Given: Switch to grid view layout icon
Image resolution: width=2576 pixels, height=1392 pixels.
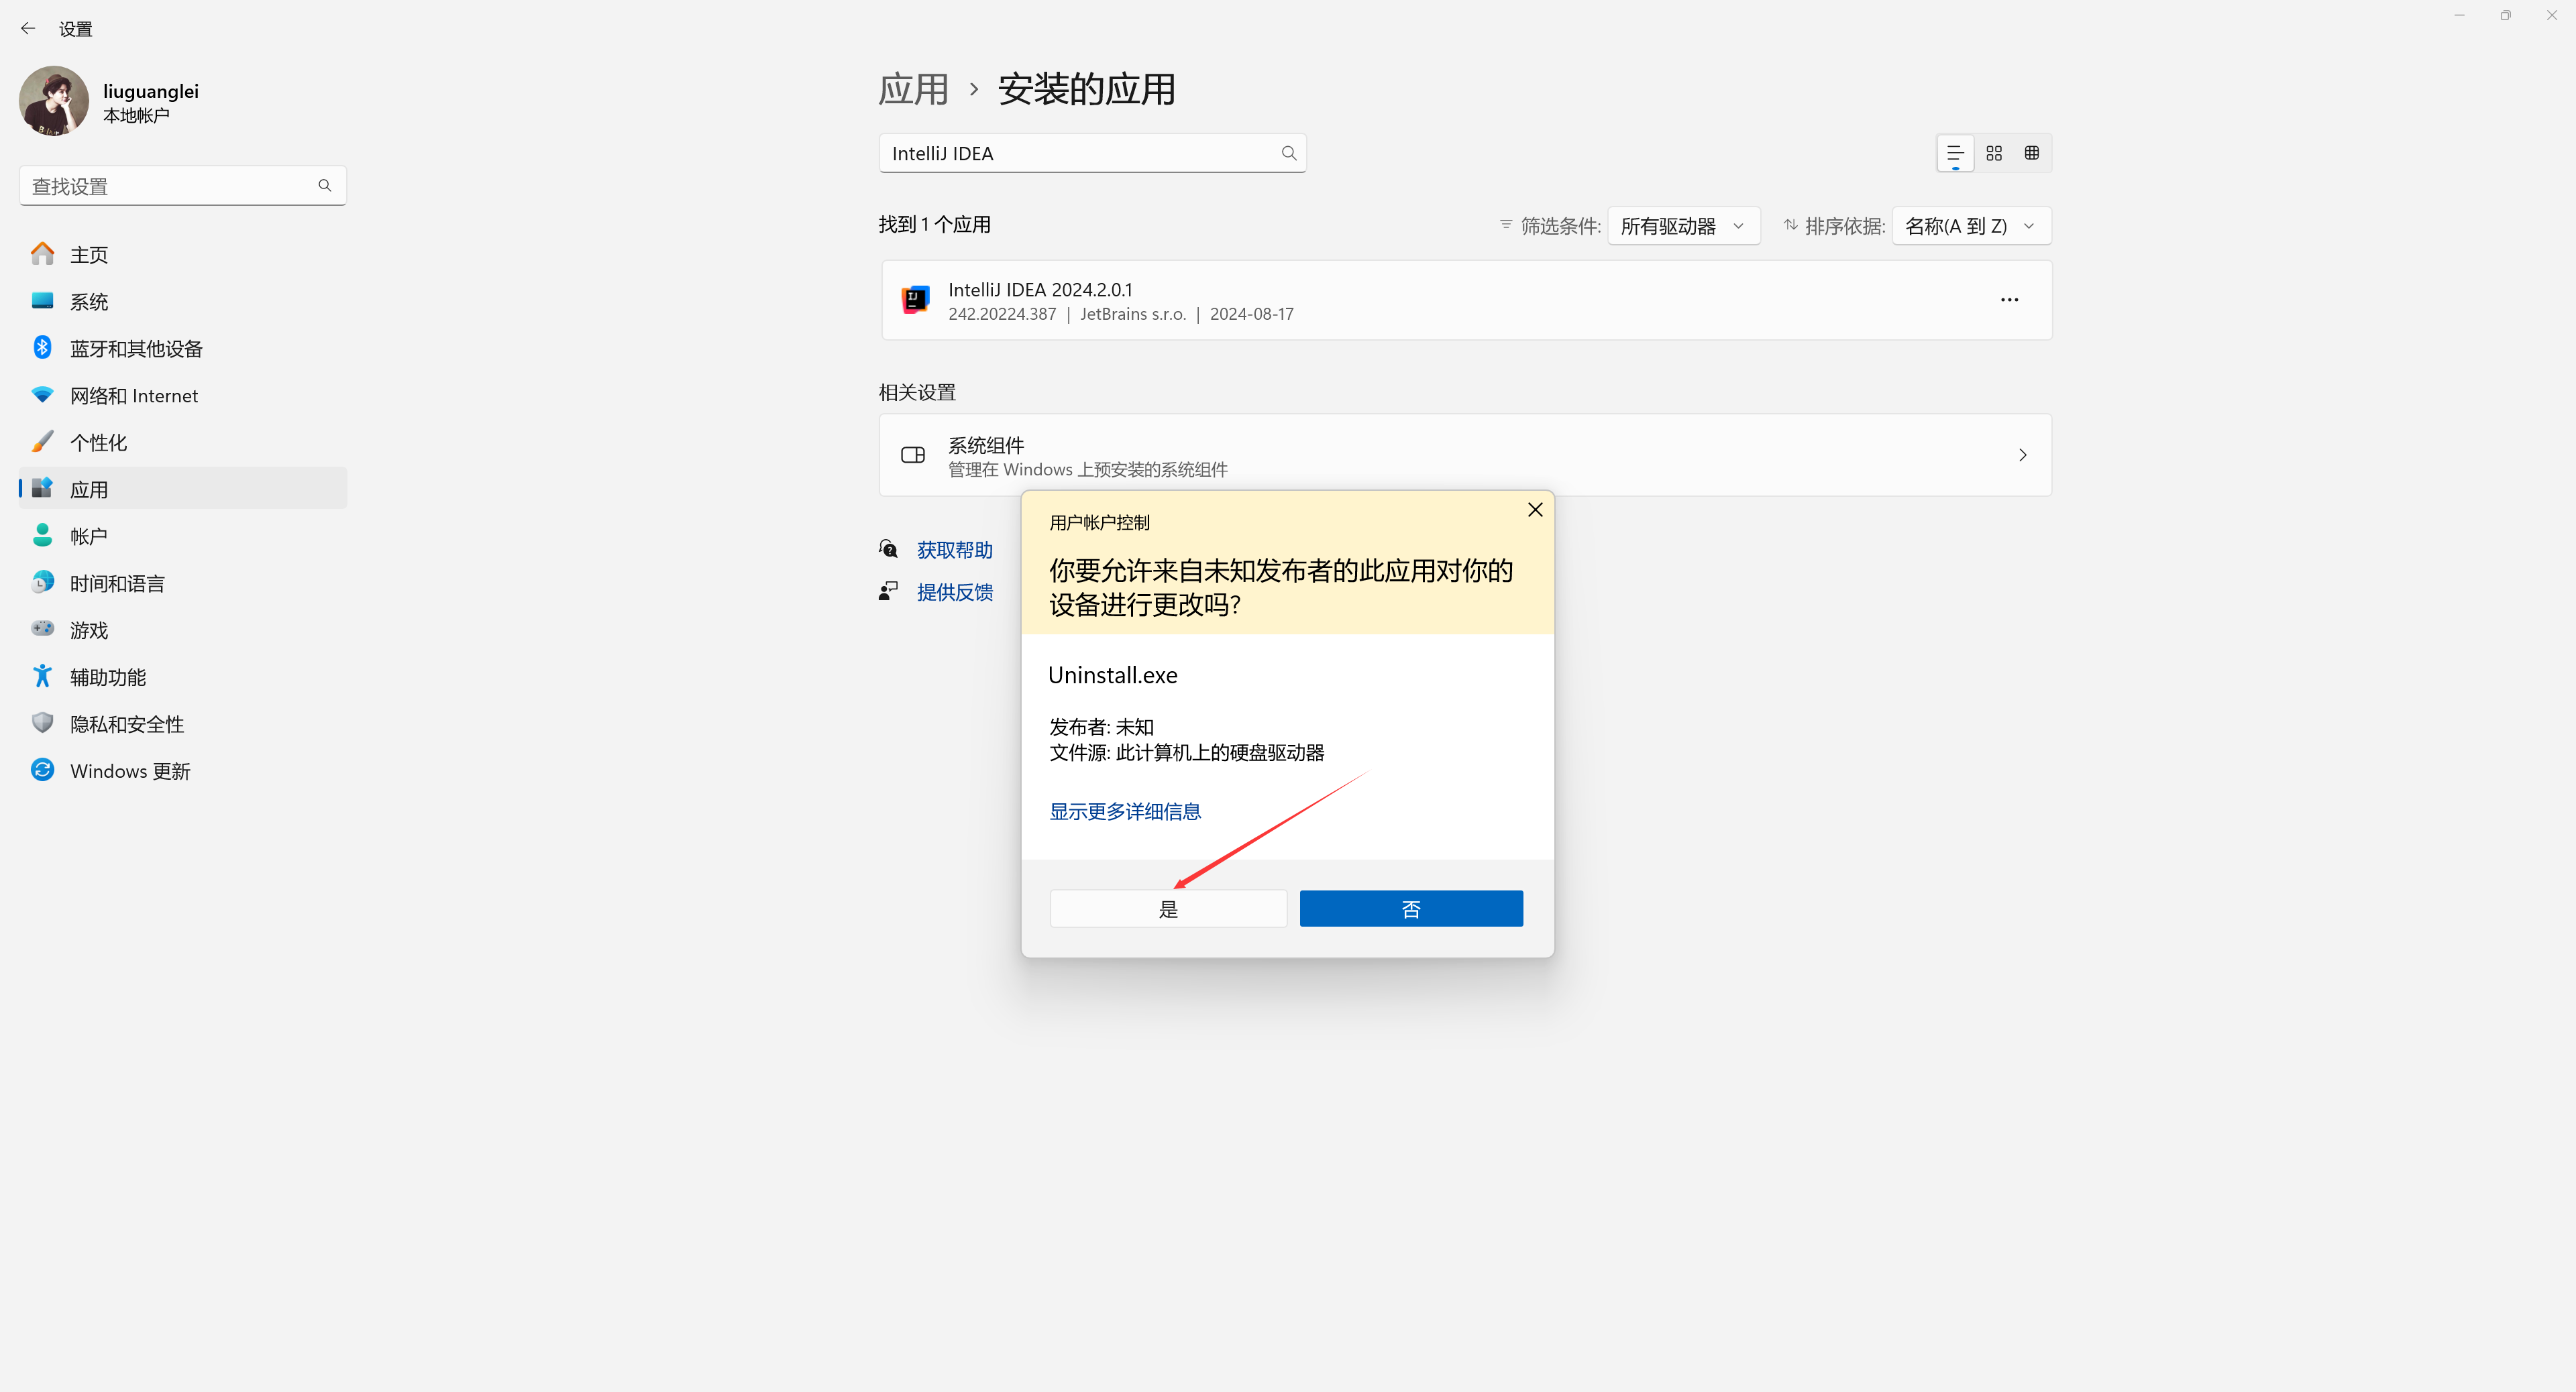Looking at the screenshot, I should (1994, 153).
